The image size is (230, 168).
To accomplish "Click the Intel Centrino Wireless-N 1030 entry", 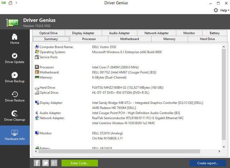I will point(124,123).
